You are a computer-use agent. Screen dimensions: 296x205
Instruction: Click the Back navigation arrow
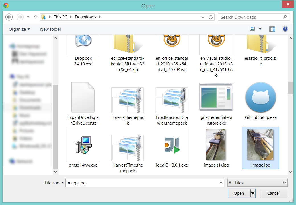pyautogui.click(x=9, y=17)
